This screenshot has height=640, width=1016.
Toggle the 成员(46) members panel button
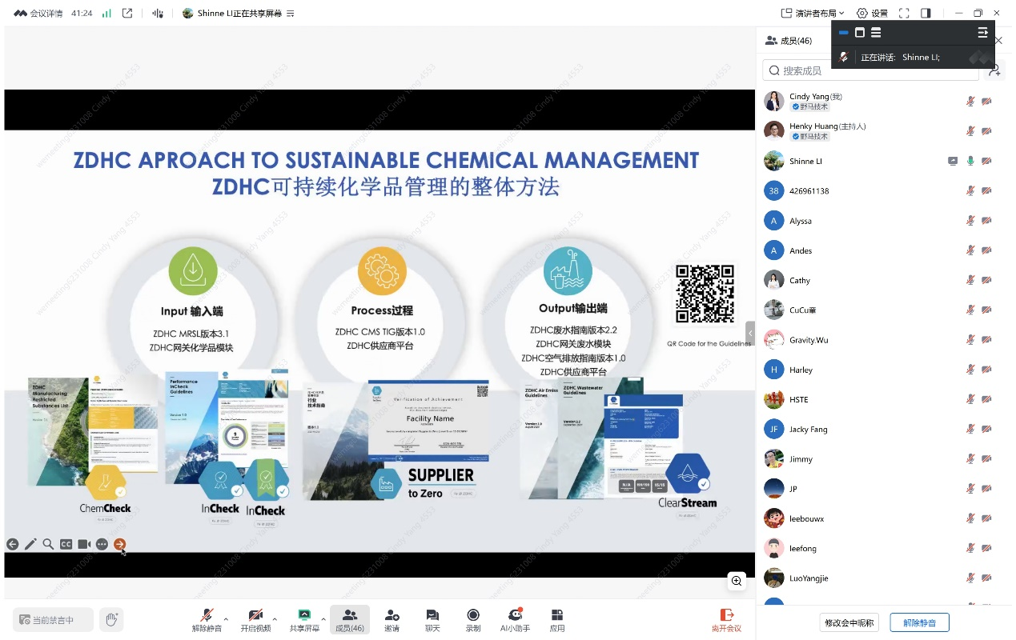pos(350,620)
